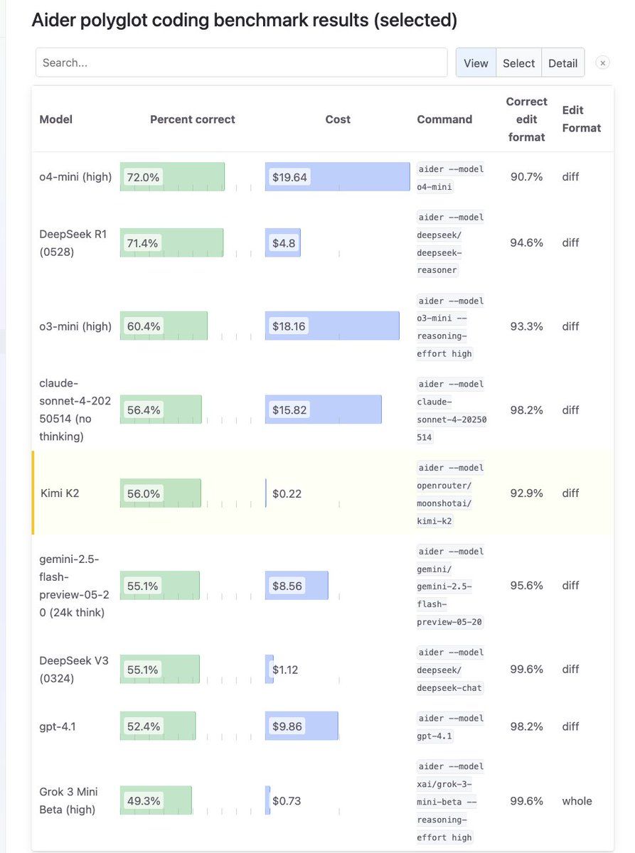This screenshot has width=635, height=853.
Task: Click the 56.4% claude-sonnet-4 percent bar
Action: click(161, 410)
